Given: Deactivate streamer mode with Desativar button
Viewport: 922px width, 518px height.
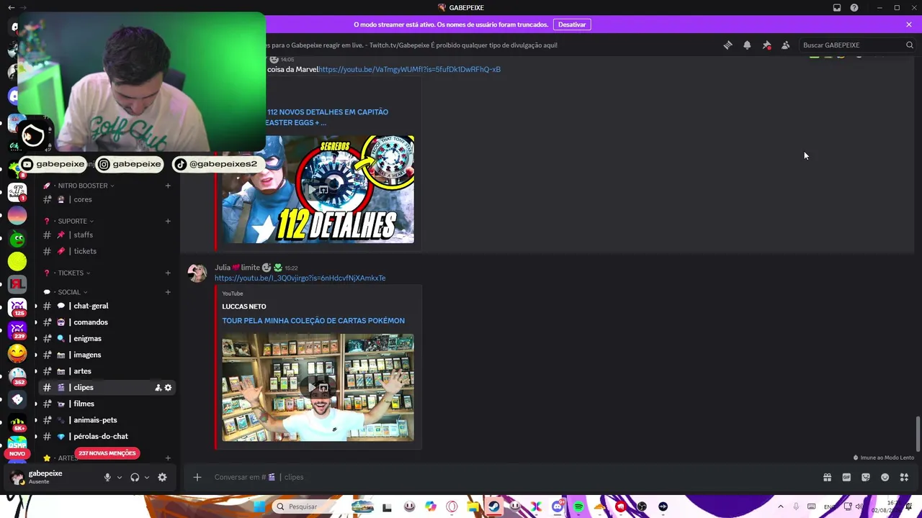Looking at the screenshot, I should click(x=572, y=24).
